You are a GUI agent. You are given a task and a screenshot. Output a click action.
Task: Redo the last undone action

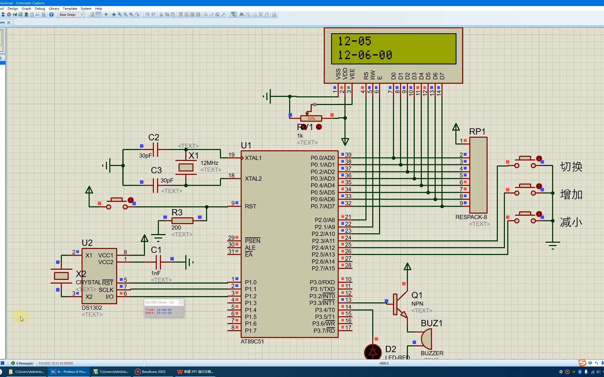153,15
